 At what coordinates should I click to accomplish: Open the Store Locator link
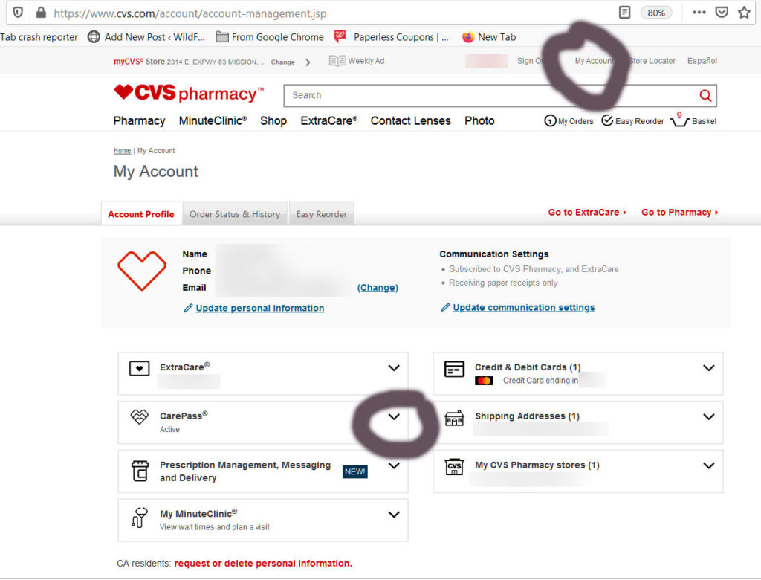pyautogui.click(x=652, y=61)
